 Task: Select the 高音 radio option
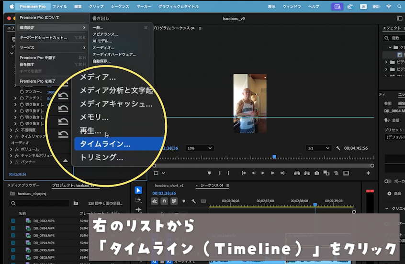coord(389,193)
